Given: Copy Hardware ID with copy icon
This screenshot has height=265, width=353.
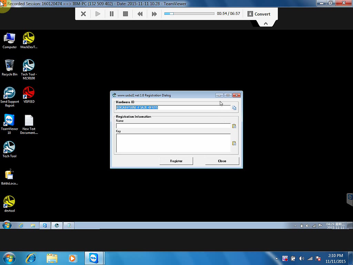Looking at the screenshot, I should [234, 108].
